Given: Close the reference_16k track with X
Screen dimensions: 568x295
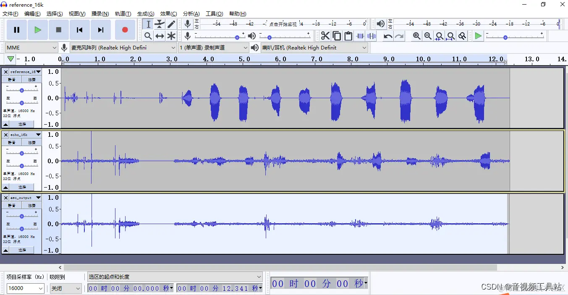Looking at the screenshot, I should click(6, 72).
